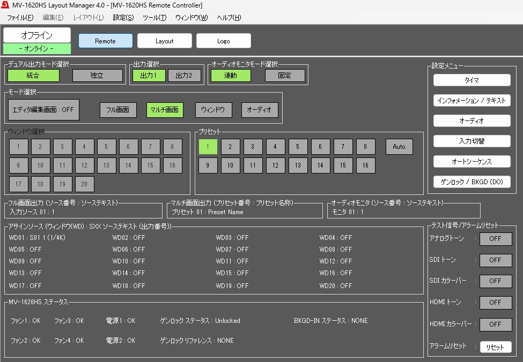Switch to the Layout tab button
The width and height of the screenshot is (523, 362).
165,41
